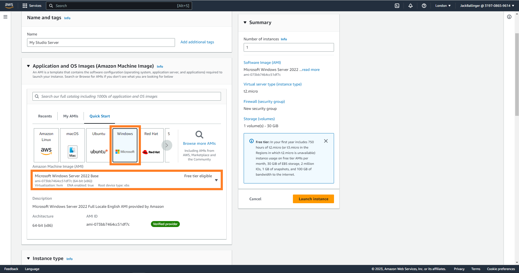
Task: Open the Firewall (security group) link
Action: [264, 101]
